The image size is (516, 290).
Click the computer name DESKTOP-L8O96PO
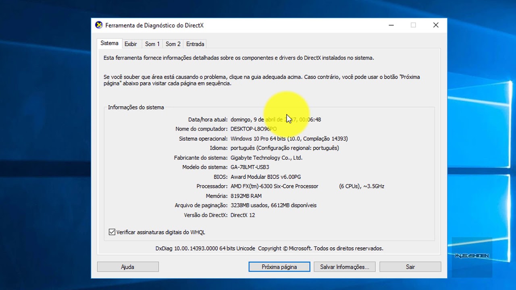(254, 129)
